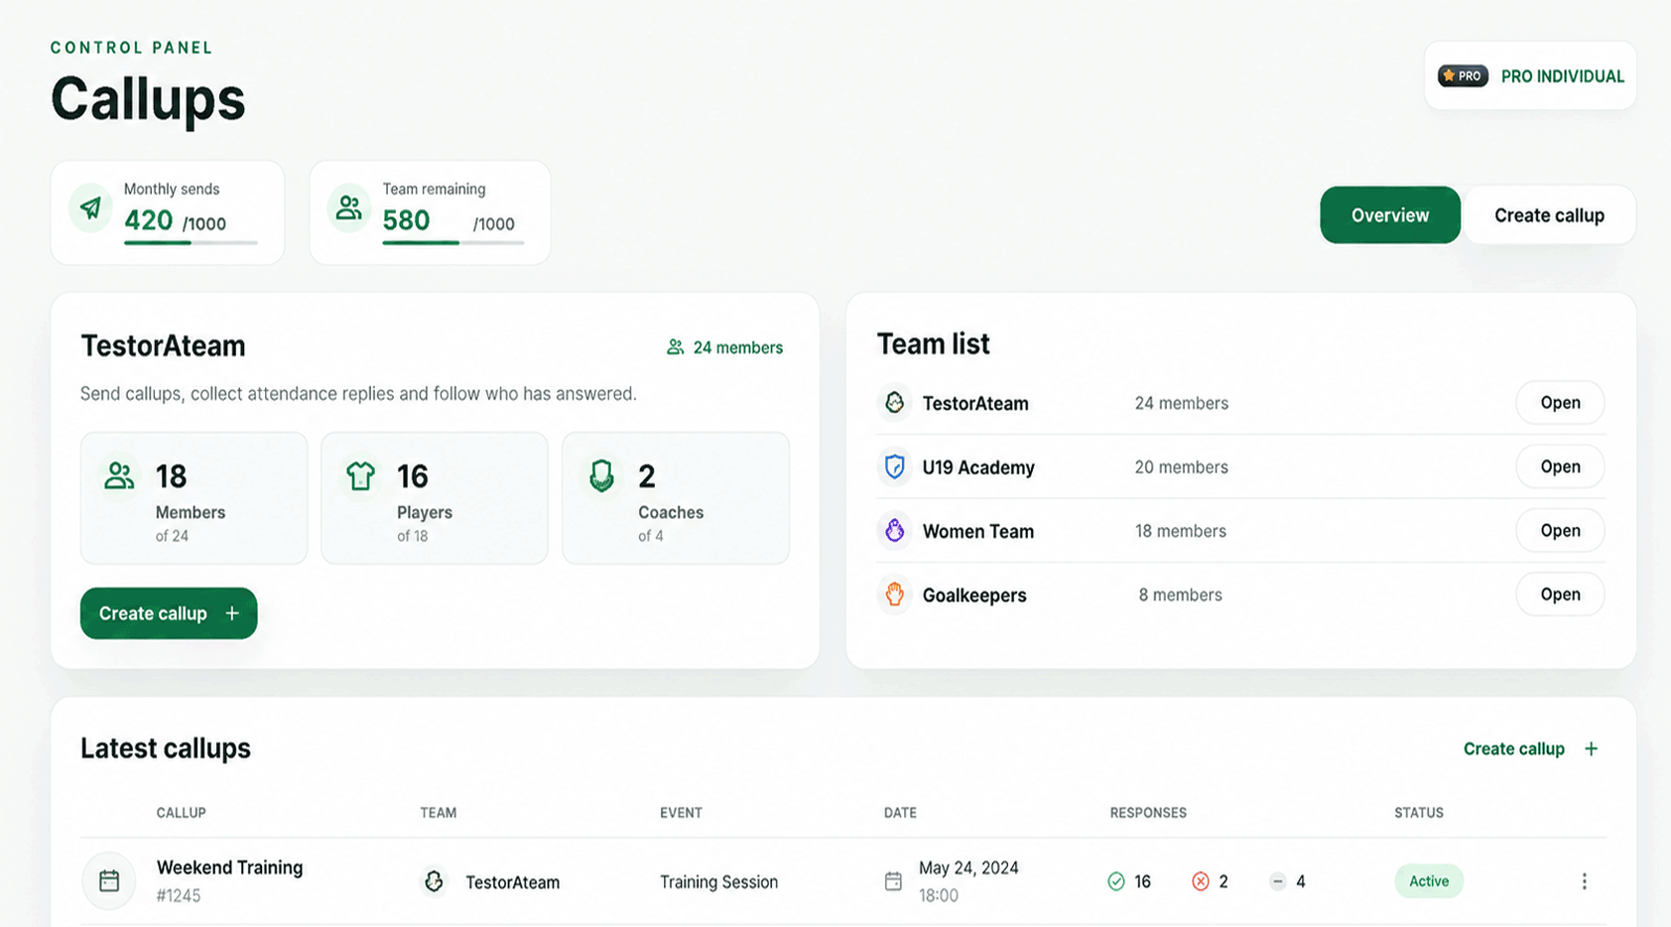Click the jersey icon in Players card
Image resolution: width=1671 pixels, height=927 pixels.
point(361,476)
